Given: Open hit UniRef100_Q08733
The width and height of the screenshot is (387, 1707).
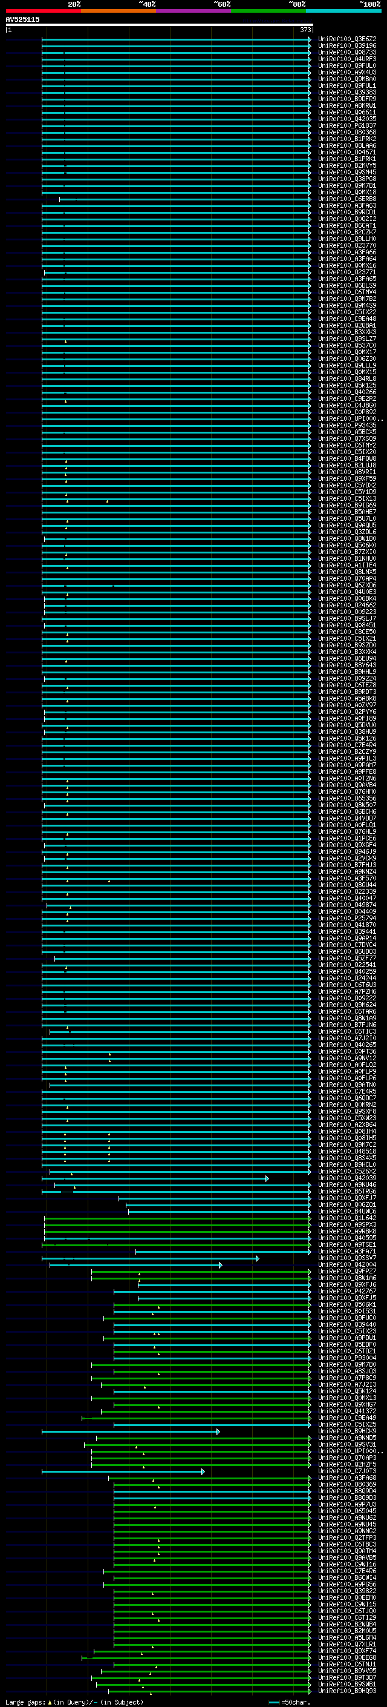Looking at the screenshot, I should tap(347, 52).
